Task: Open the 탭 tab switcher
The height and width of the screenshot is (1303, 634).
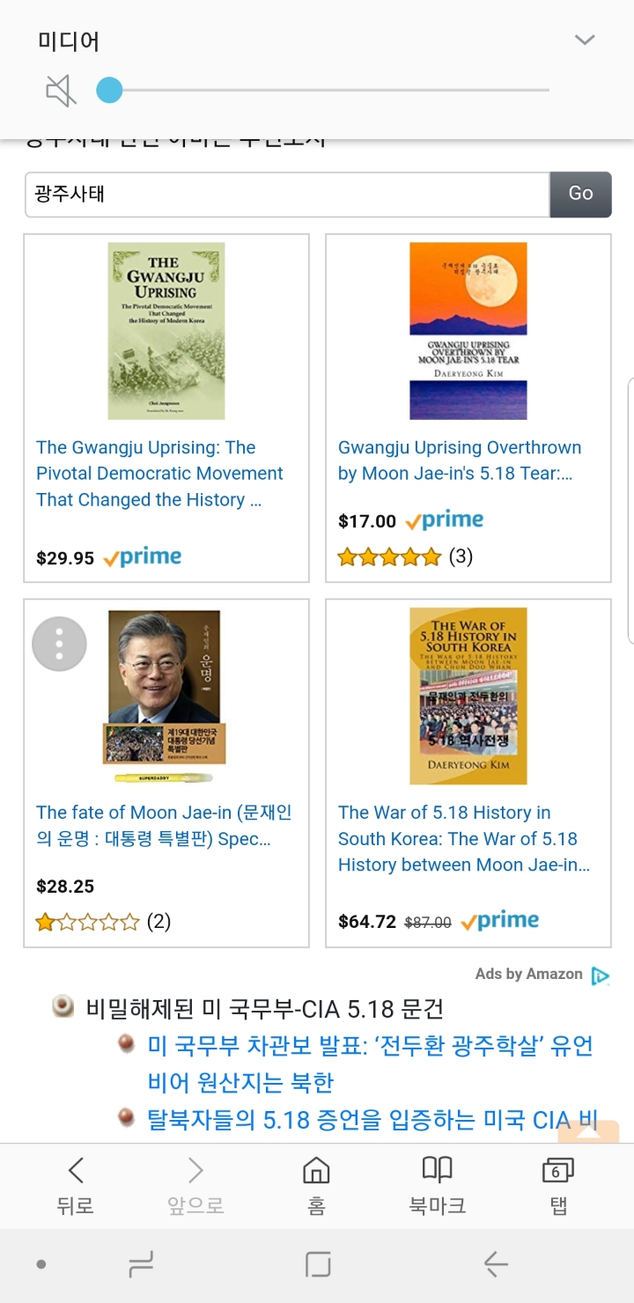Action: point(557,1185)
